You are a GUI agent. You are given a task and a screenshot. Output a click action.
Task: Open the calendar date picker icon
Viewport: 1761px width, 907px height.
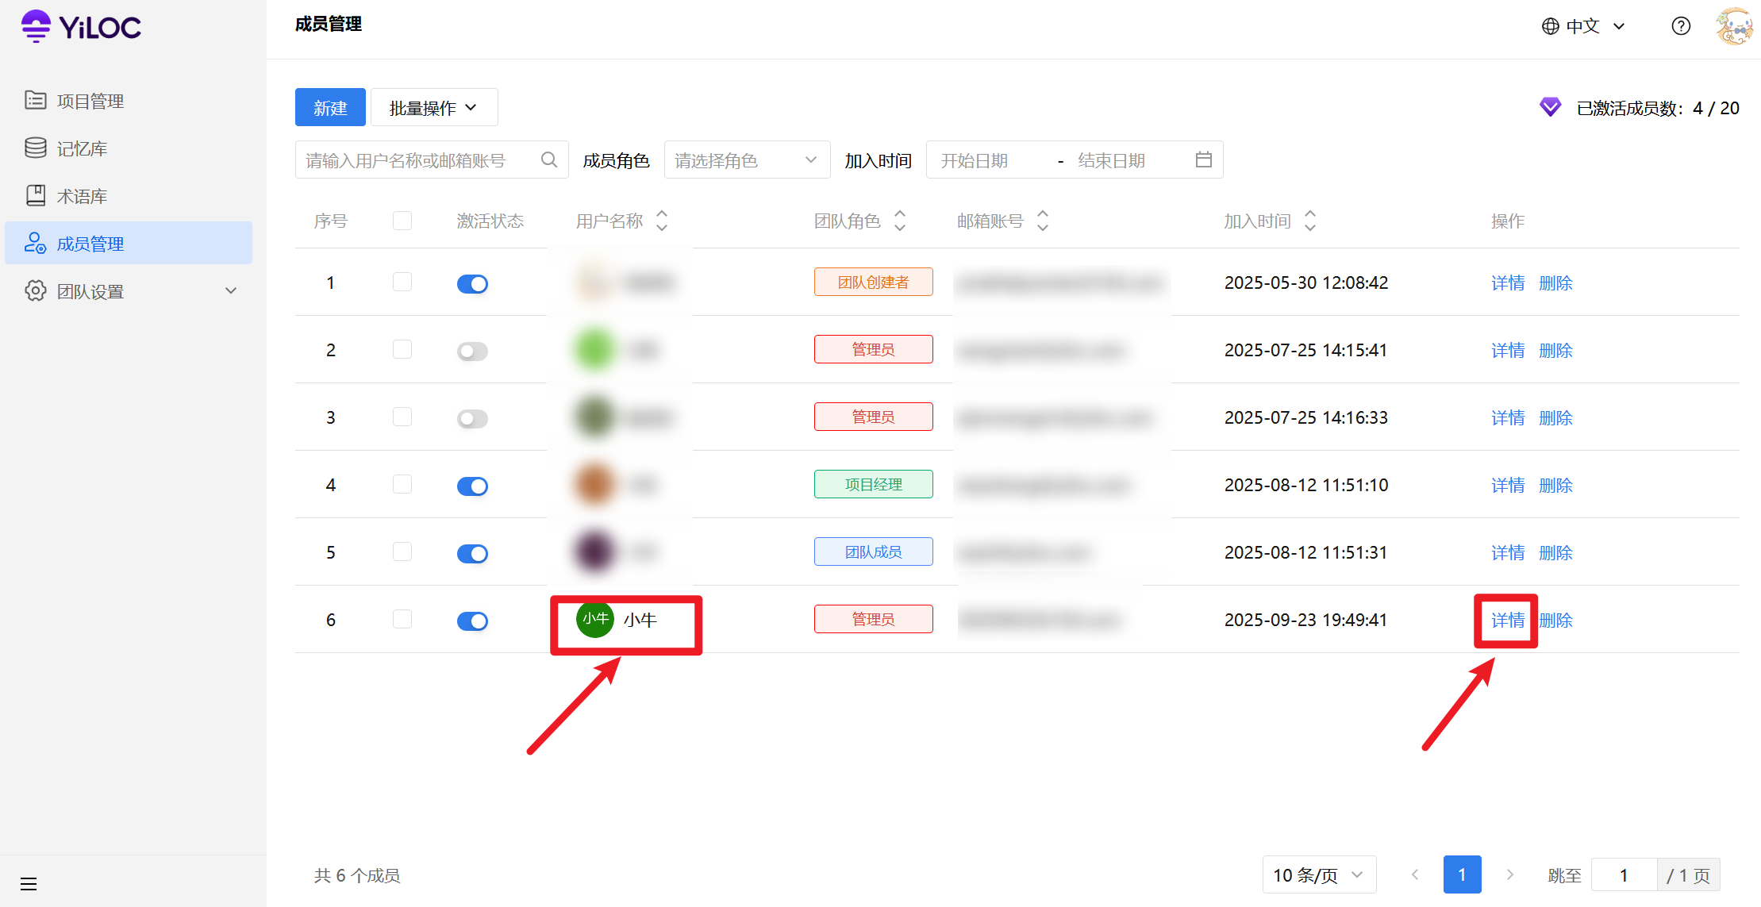[x=1203, y=160]
